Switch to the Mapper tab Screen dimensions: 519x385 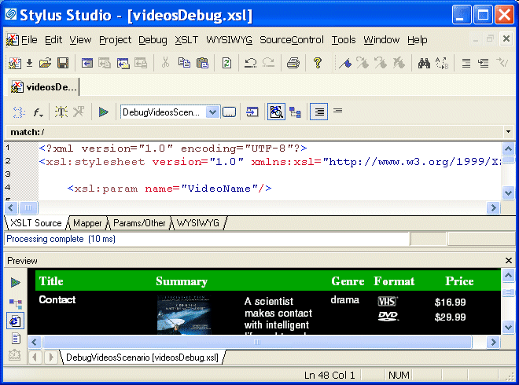87,223
